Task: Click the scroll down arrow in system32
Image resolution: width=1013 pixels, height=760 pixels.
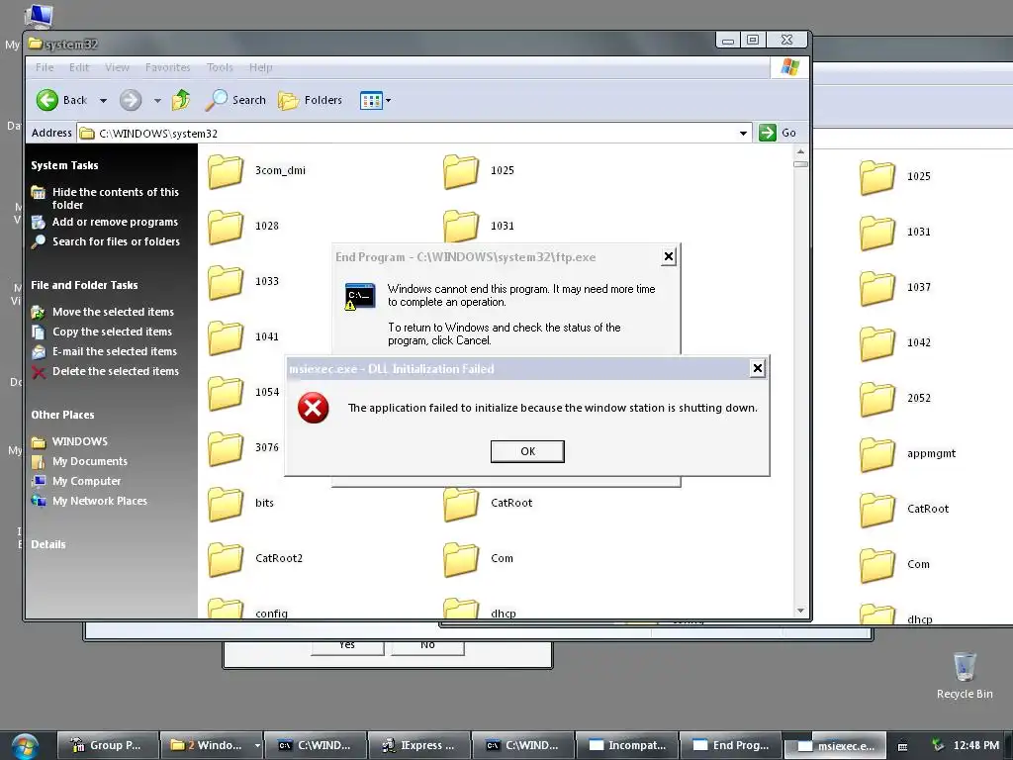Action: point(800,610)
